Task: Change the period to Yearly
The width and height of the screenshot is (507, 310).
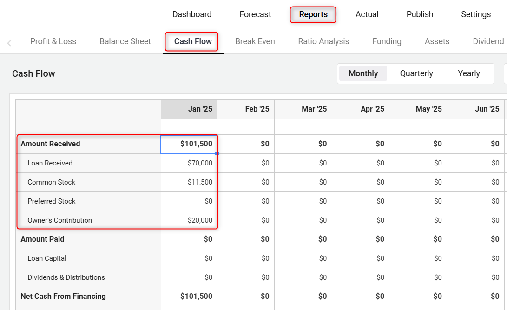Action: (x=468, y=73)
